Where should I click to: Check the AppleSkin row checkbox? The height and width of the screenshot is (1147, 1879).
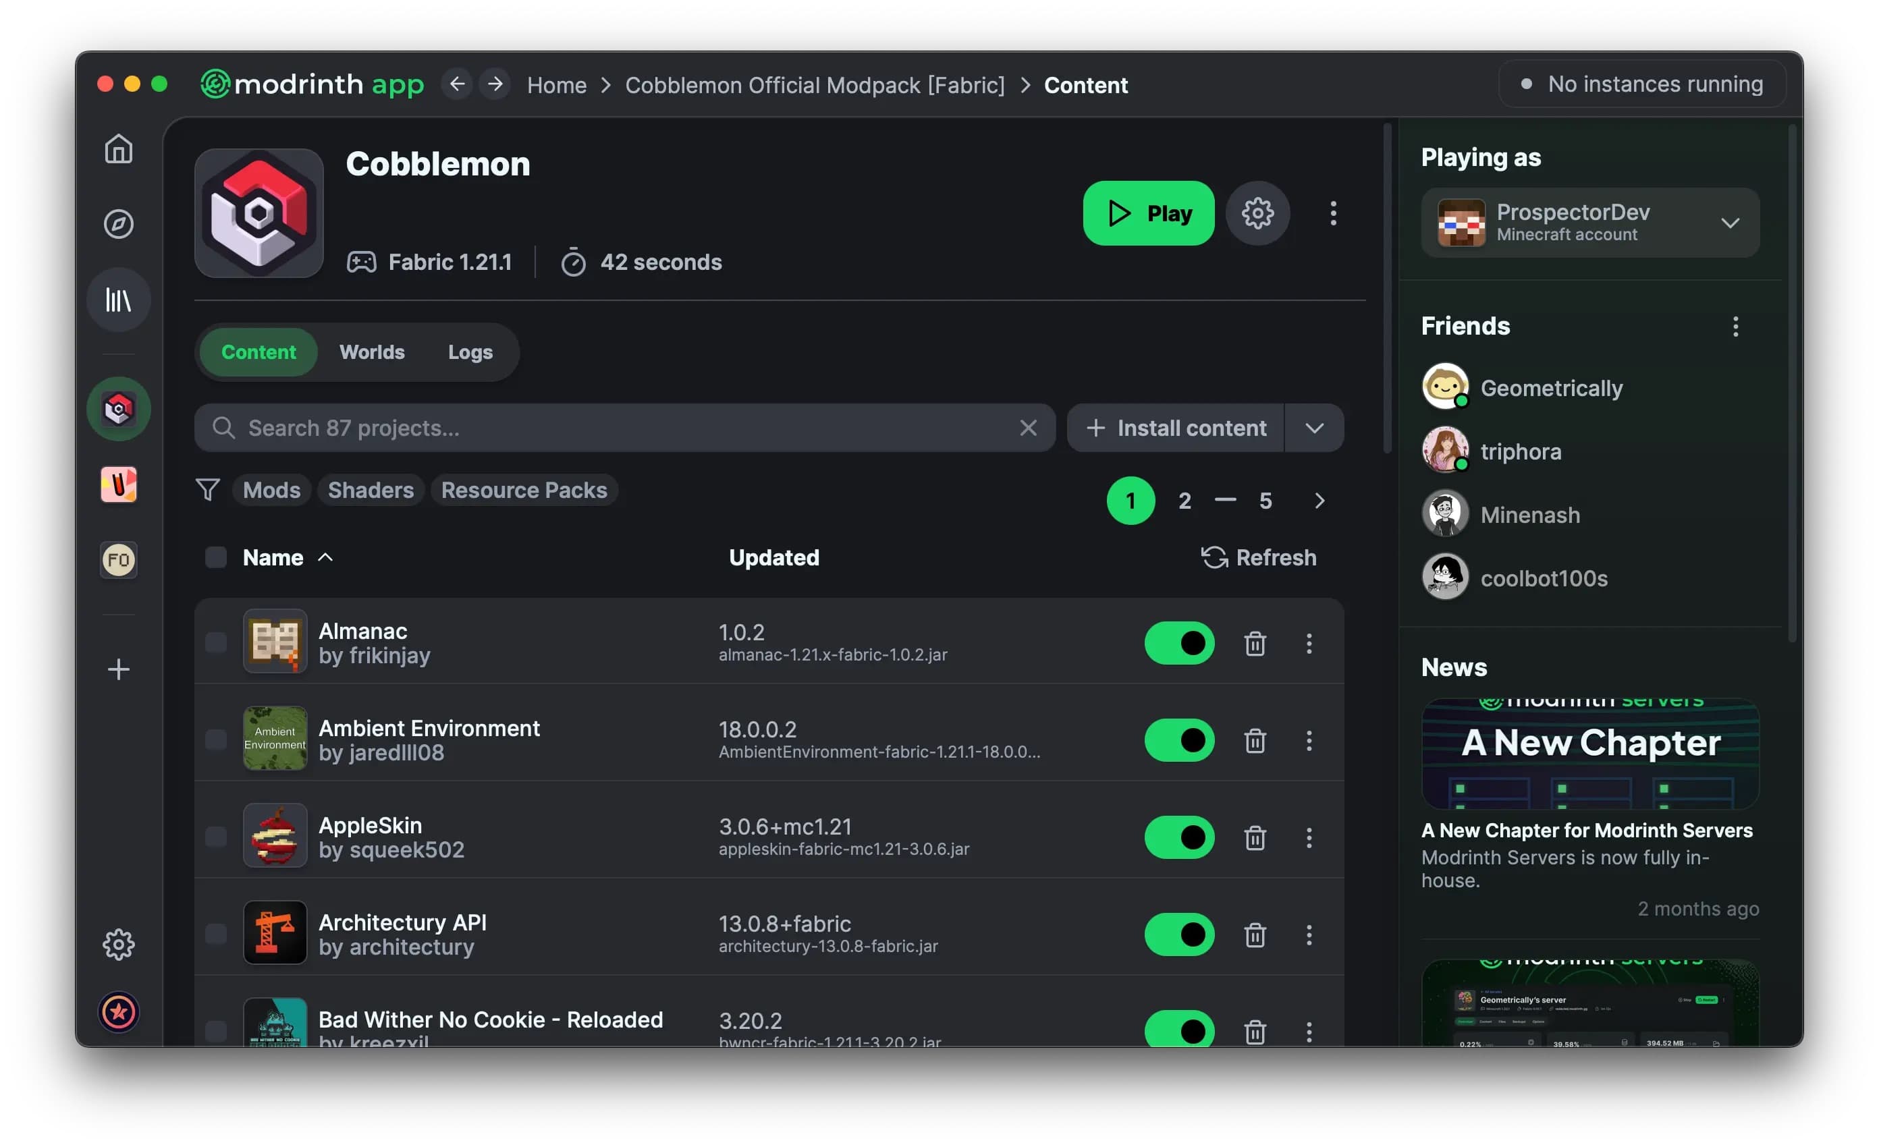coord(216,837)
